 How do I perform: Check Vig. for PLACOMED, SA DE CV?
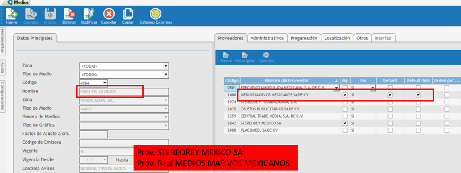click(345, 130)
